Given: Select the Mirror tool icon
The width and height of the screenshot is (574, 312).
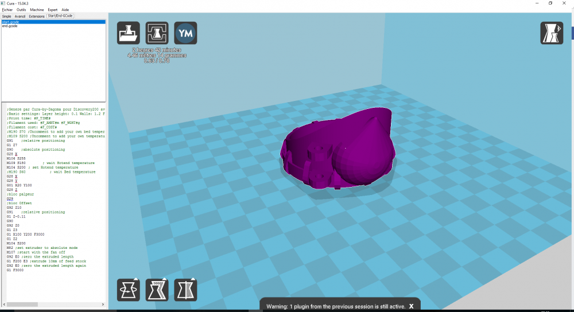Looking at the screenshot, I should [x=185, y=290].
